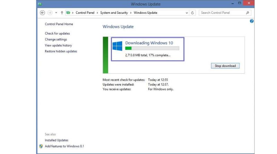Screen dimensions: 277x154
Task: Open the address bar history dropdown
Action: click(187, 13)
